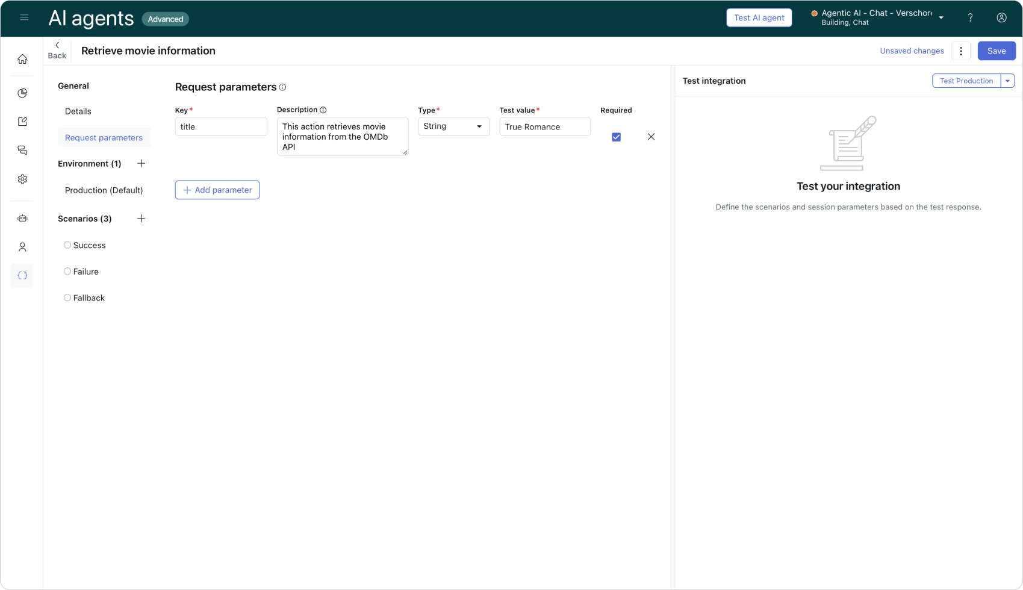This screenshot has height=590, width=1023.
Task: Open the settings gear in the sidebar
Action: click(22, 179)
